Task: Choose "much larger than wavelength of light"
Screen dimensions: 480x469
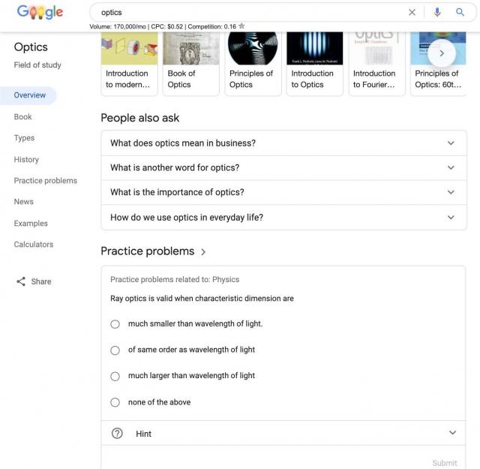Action: tap(115, 376)
